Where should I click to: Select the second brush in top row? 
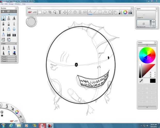tap(9, 18)
